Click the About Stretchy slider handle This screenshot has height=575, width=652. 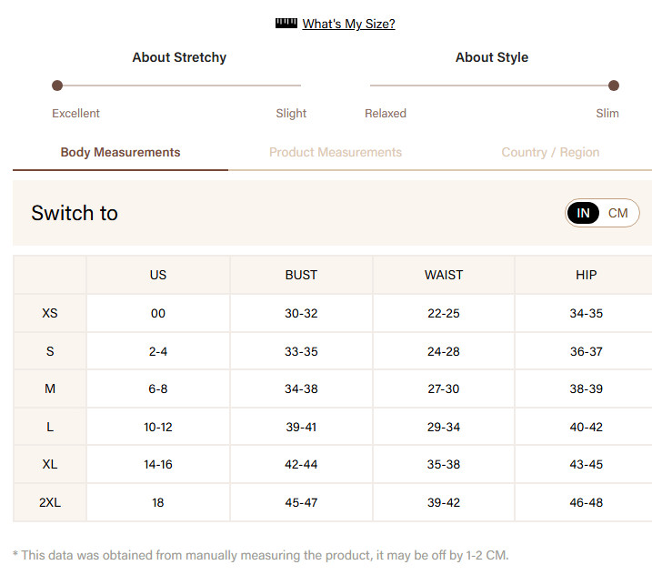(57, 86)
